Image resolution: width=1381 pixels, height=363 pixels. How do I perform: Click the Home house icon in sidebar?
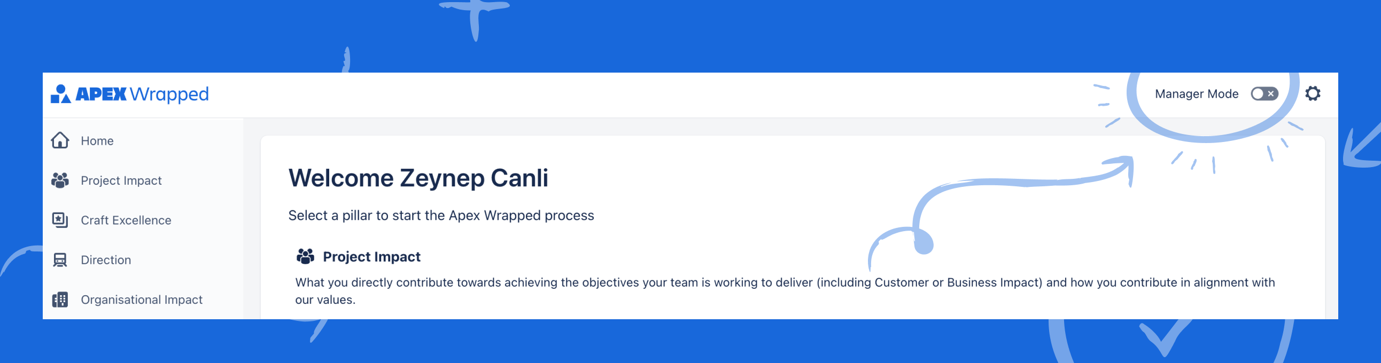60,140
